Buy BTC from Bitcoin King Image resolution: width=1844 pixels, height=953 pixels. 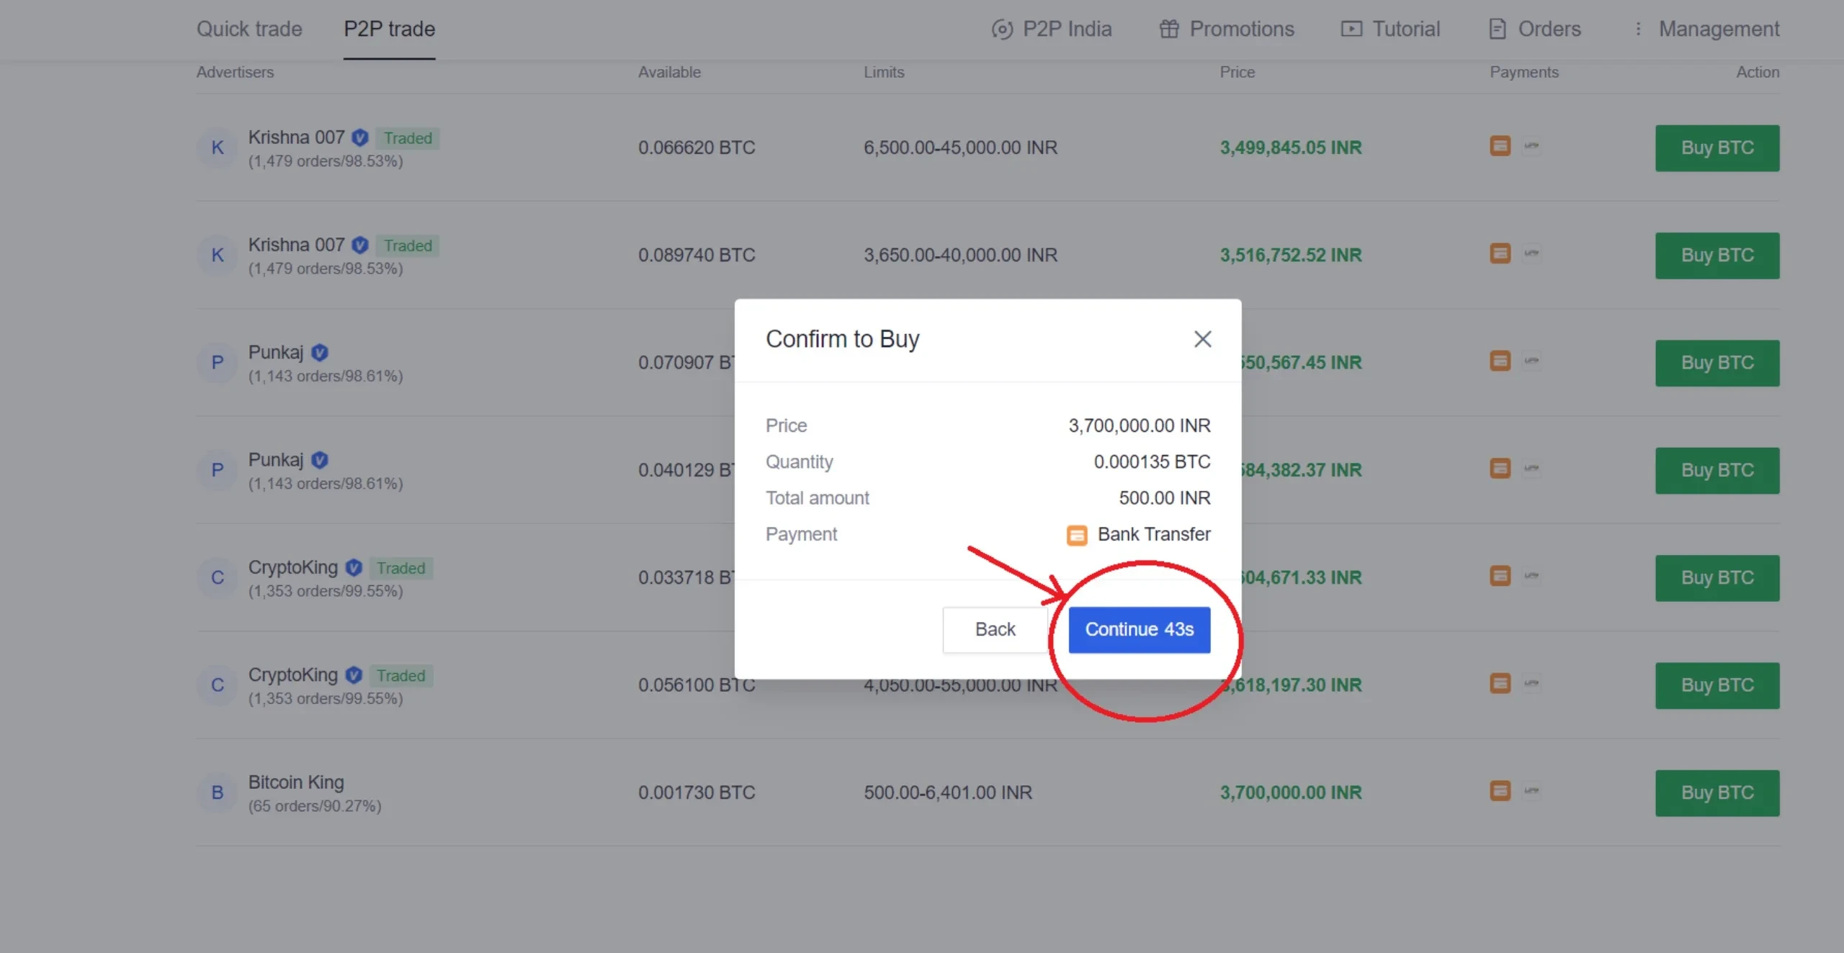coord(1717,793)
